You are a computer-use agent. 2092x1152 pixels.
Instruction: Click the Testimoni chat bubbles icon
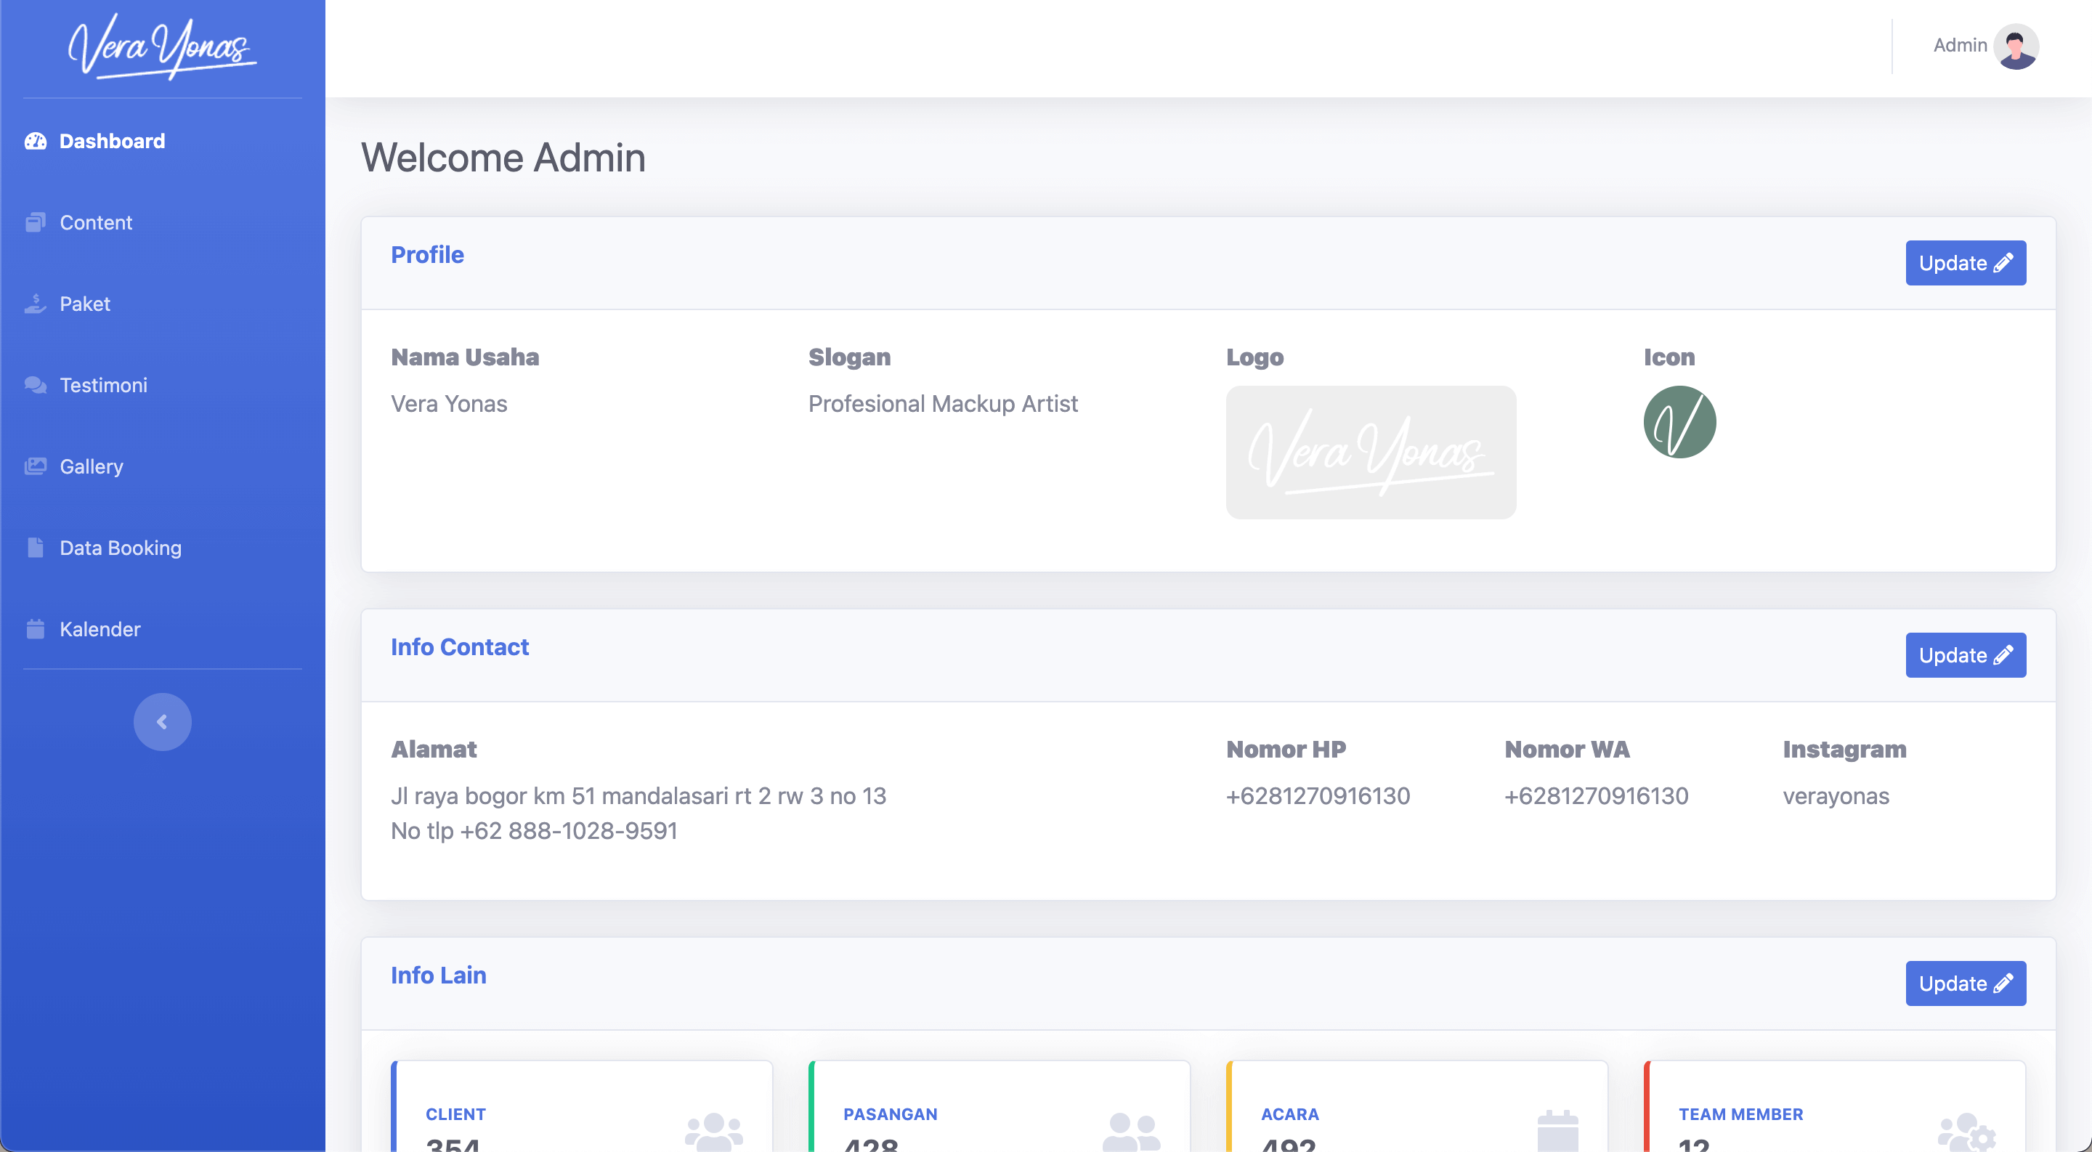tap(35, 385)
